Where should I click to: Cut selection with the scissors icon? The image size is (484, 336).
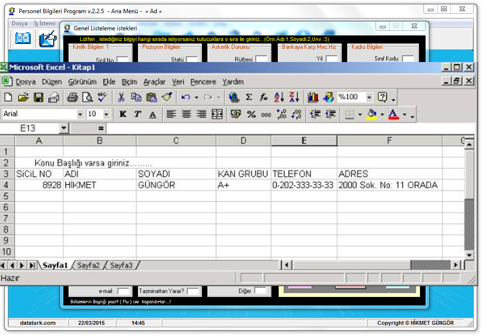coord(121,97)
